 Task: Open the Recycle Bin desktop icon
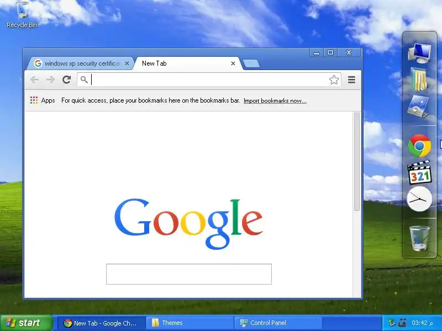[x=22, y=15]
